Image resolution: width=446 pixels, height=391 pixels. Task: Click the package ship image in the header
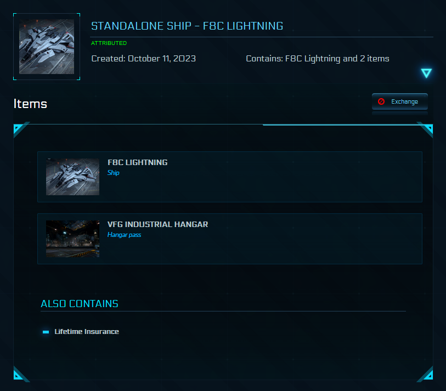[x=46, y=46]
